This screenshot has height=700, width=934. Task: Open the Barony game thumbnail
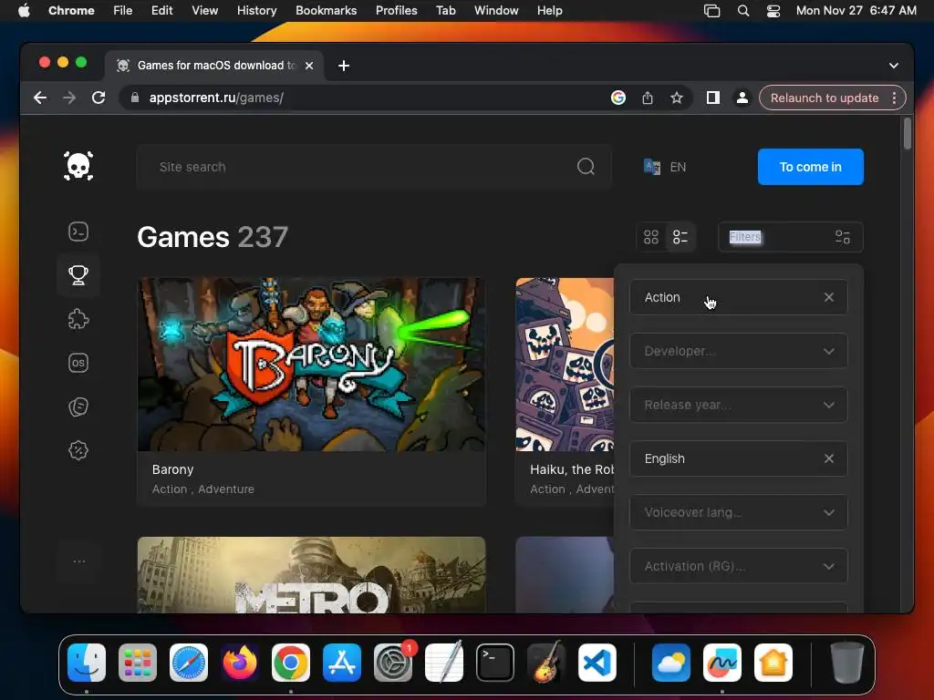click(x=312, y=365)
